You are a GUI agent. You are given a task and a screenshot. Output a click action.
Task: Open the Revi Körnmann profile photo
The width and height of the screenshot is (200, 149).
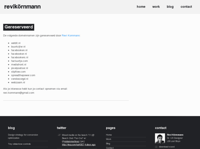tap(160, 138)
